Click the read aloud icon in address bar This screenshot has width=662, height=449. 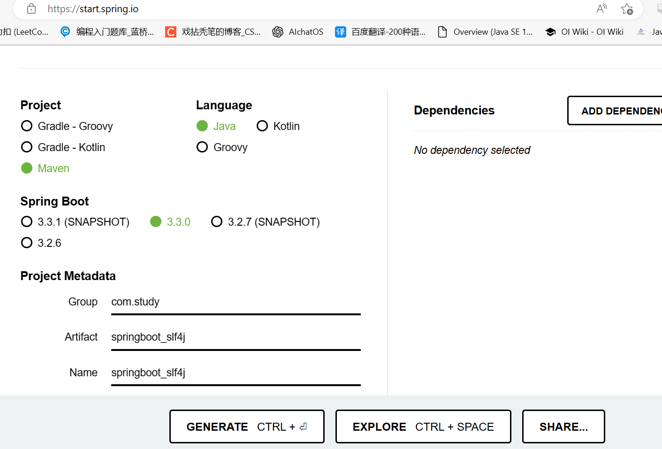[x=601, y=8]
